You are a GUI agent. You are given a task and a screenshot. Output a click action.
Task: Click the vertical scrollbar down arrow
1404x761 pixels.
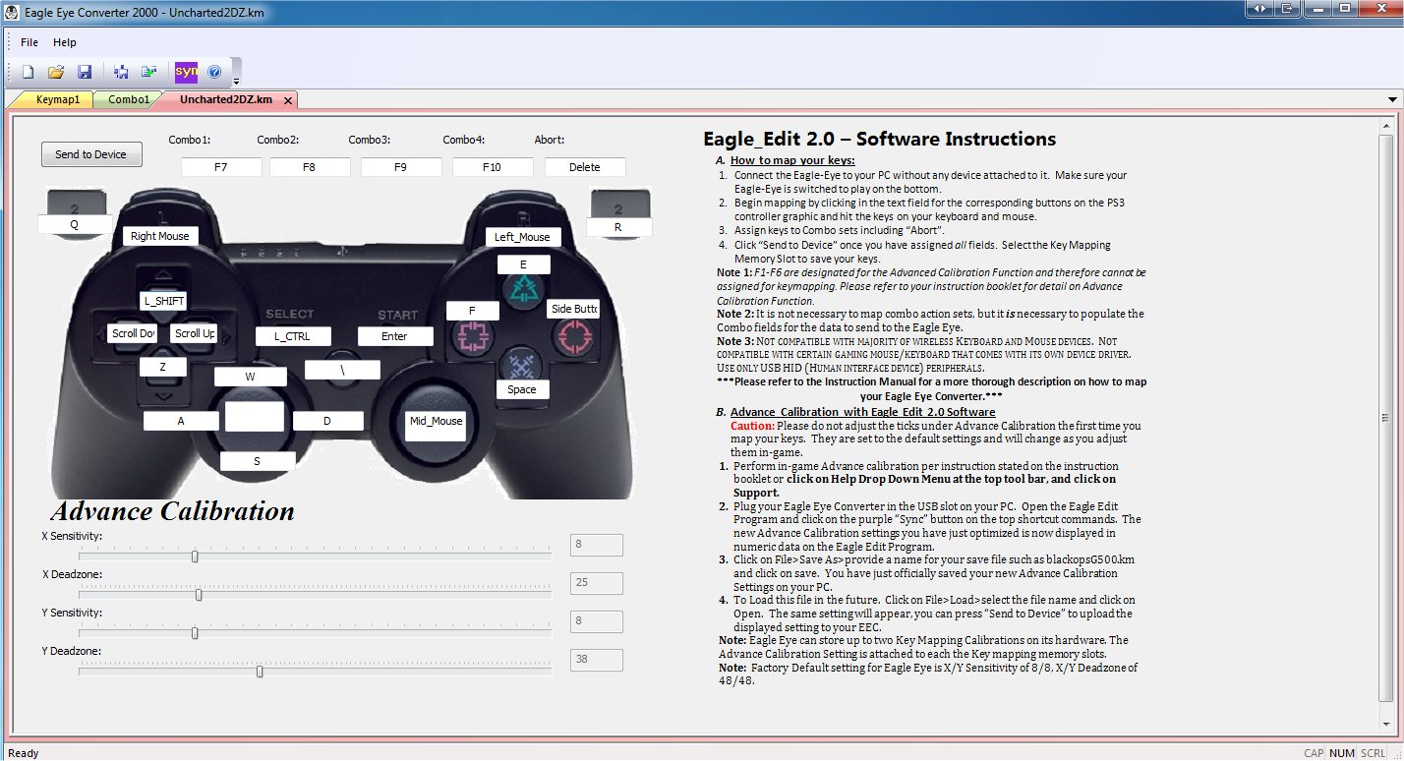(x=1386, y=727)
